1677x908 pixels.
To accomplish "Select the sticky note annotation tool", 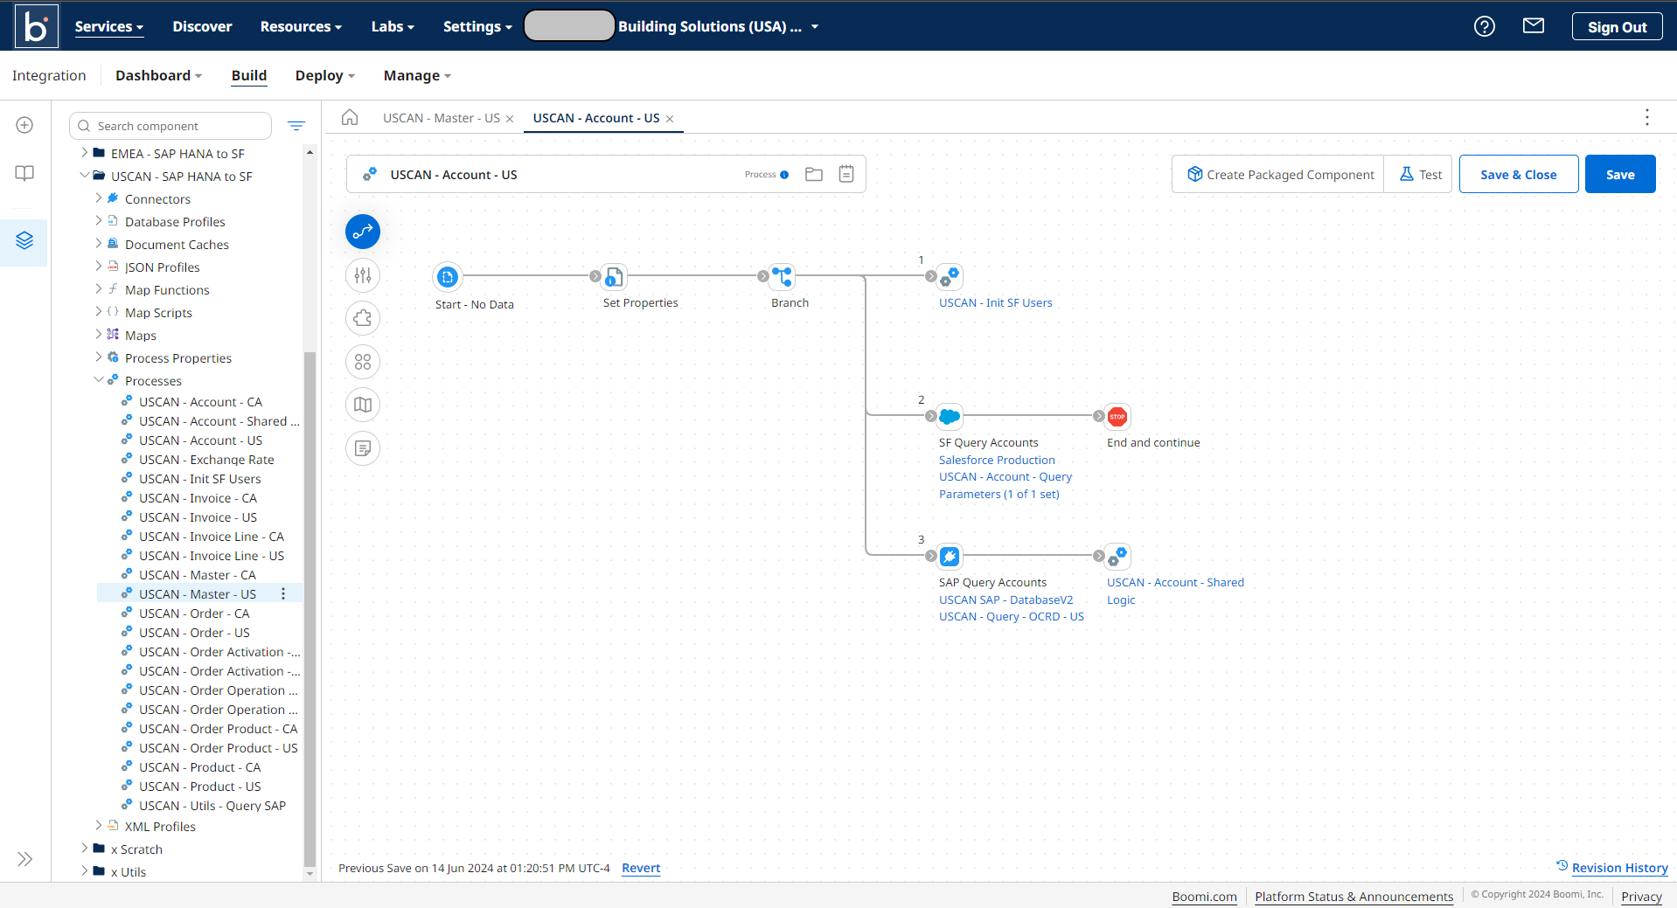I will [362, 448].
